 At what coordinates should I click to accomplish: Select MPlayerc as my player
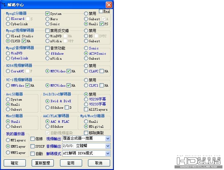tap(8, 140)
